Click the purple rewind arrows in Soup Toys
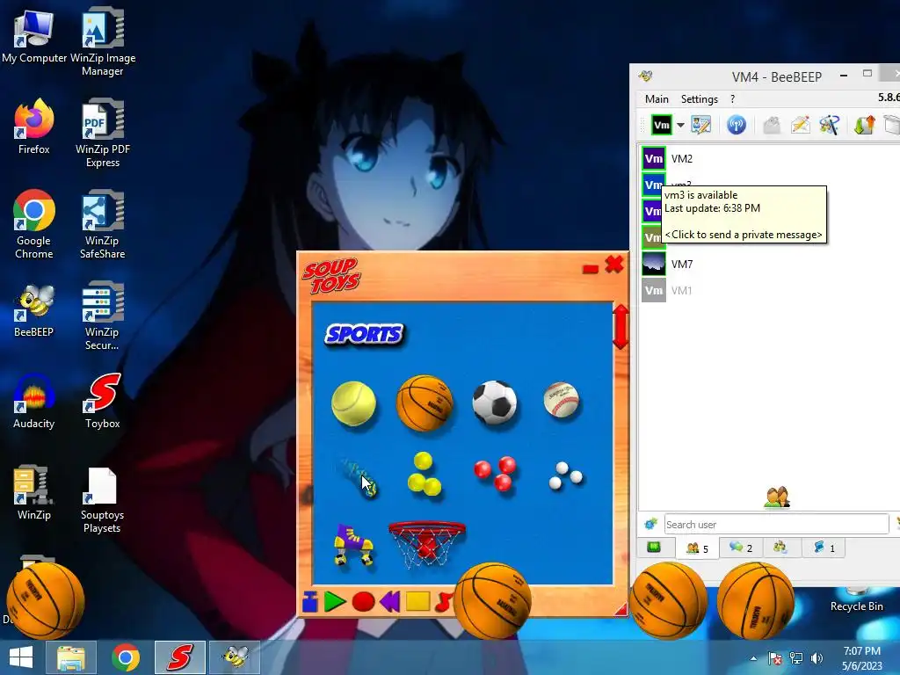 389,601
